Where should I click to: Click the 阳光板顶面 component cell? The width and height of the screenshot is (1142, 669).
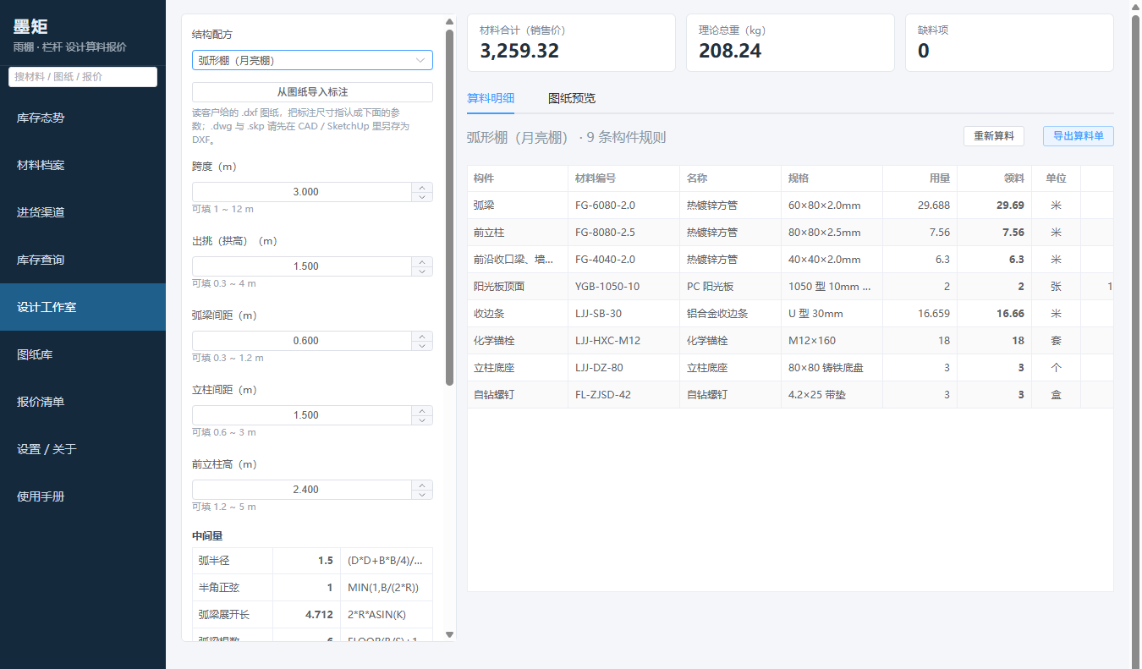click(517, 287)
